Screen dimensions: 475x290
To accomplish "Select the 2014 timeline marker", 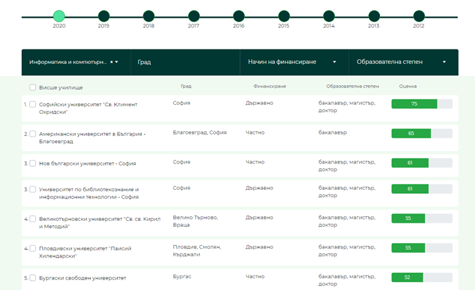I will point(329,16).
